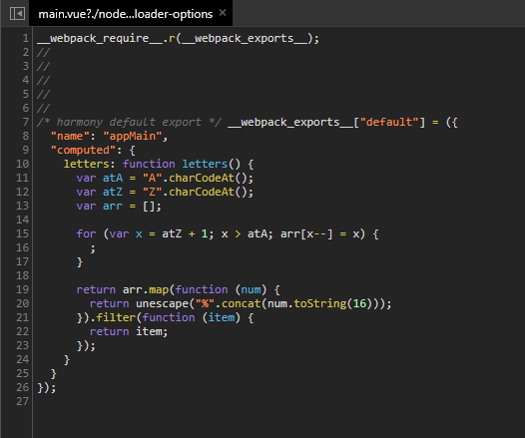This screenshot has width=525, height=438.
Task: Click line number 15 beside the for loop
Action: (x=23, y=233)
